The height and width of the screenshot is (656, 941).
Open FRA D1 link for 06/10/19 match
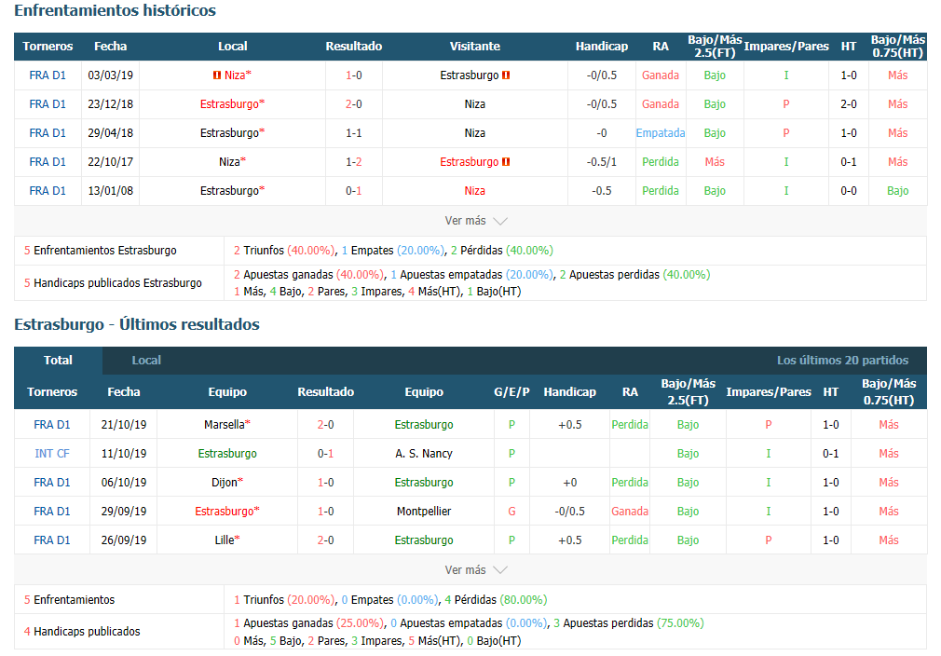(x=51, y=482)
